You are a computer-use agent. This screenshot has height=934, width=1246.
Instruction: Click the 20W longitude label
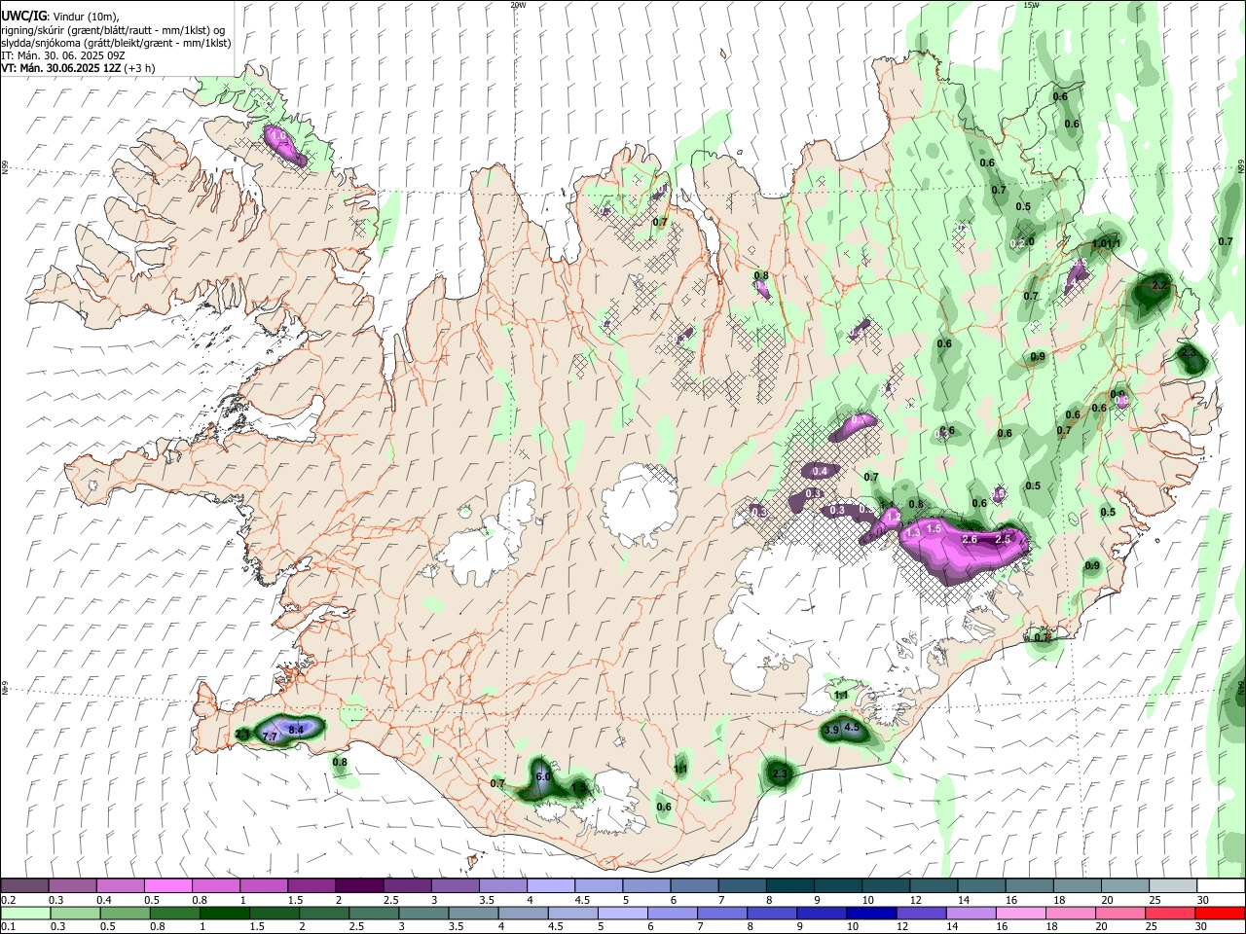tap(518, 5)
